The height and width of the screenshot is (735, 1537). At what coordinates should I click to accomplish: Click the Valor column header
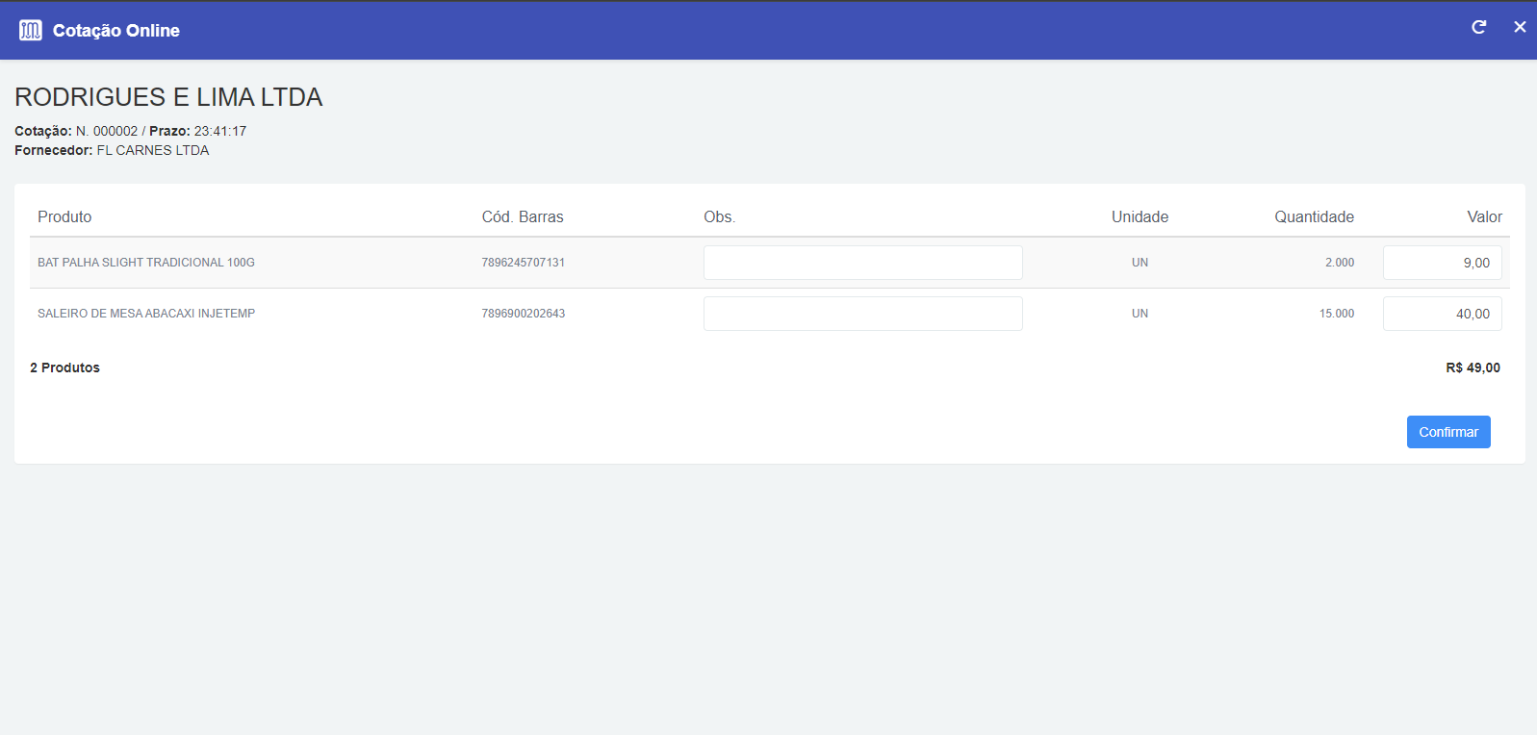[1484, 216]
